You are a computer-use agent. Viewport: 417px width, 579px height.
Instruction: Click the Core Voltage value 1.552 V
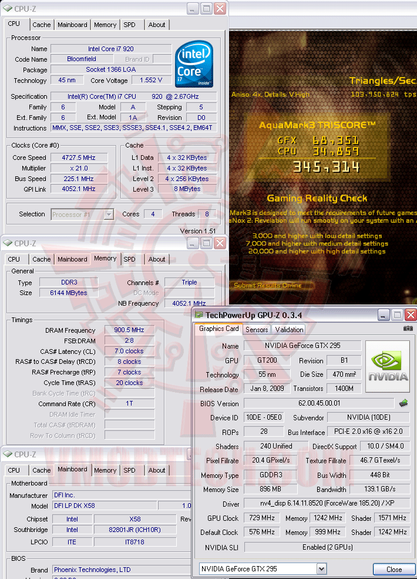coord(151,80)
